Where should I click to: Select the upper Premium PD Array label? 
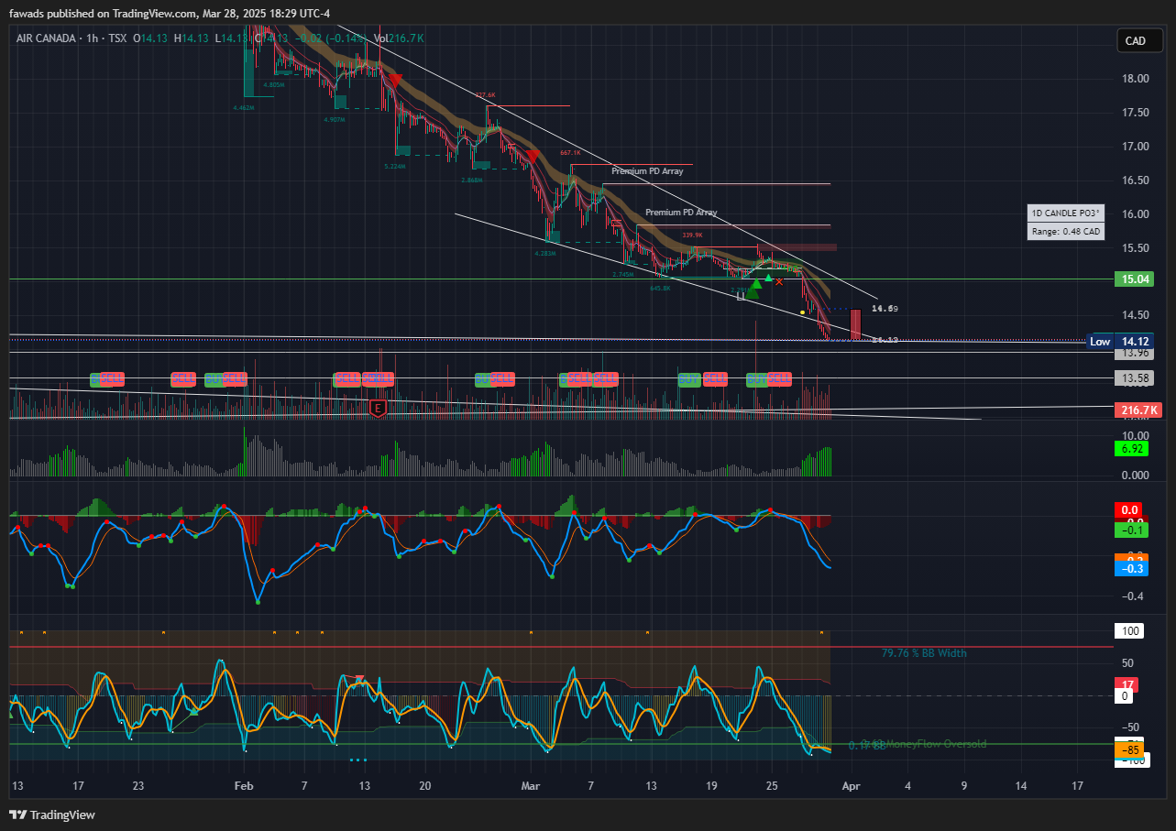point(648,171)
